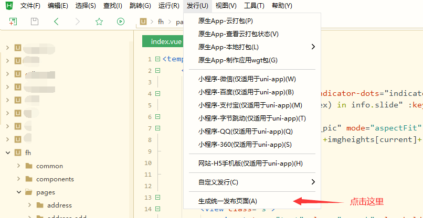Click the new file toolbar icon

[x=13, y=21]
